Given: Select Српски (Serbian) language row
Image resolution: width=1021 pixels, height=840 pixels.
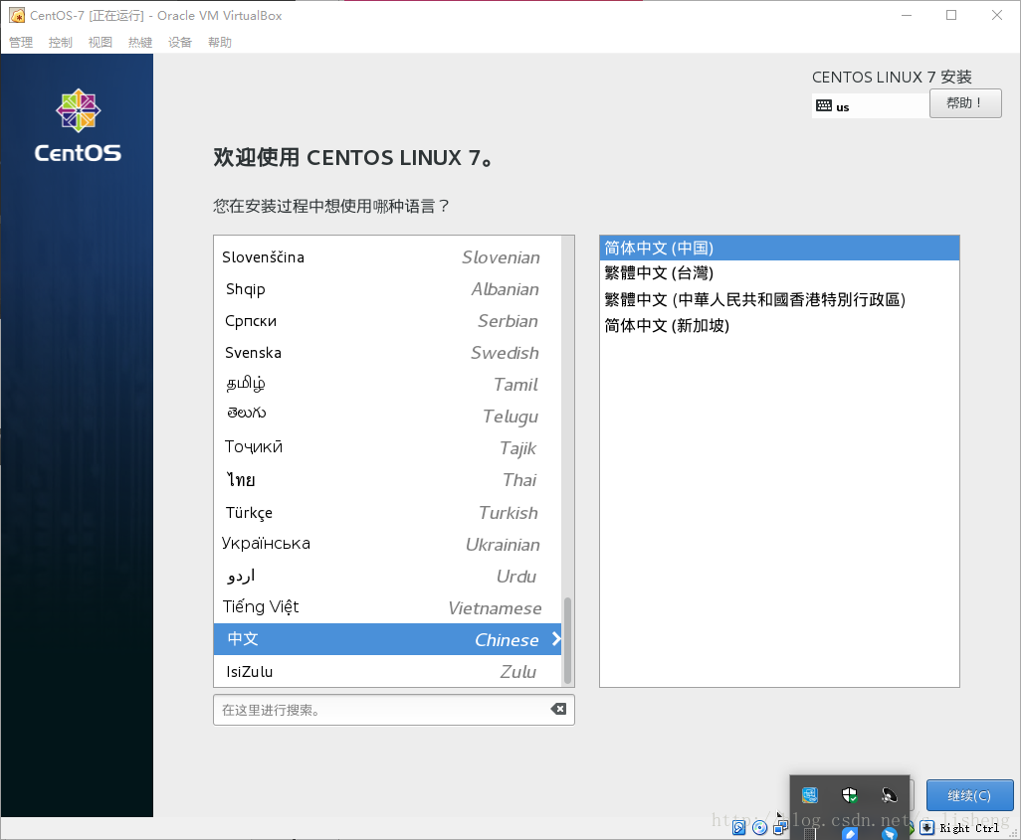Looking at the screenshot, I should (x=387, y=321).
